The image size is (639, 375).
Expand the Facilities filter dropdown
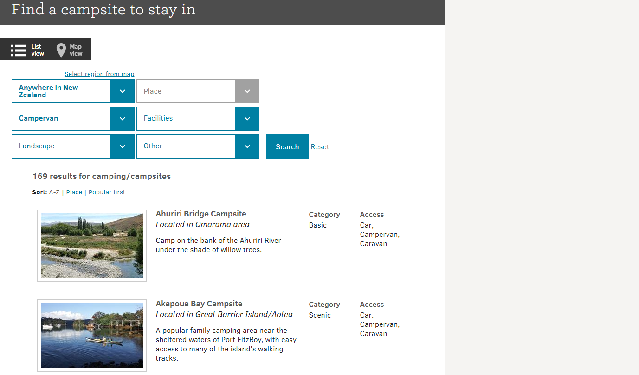[198, 119]
